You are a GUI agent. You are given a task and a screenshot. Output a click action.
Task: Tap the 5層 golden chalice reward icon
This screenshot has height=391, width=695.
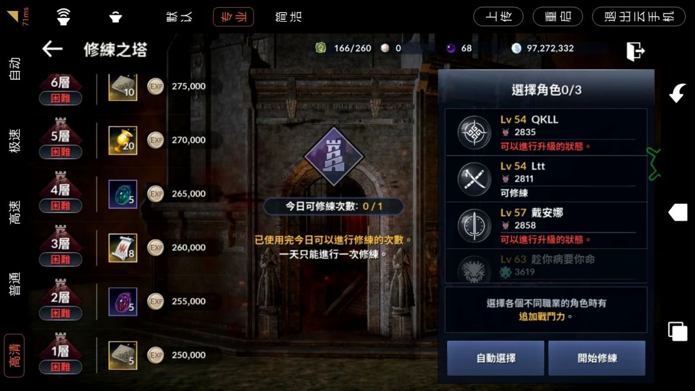123,140
